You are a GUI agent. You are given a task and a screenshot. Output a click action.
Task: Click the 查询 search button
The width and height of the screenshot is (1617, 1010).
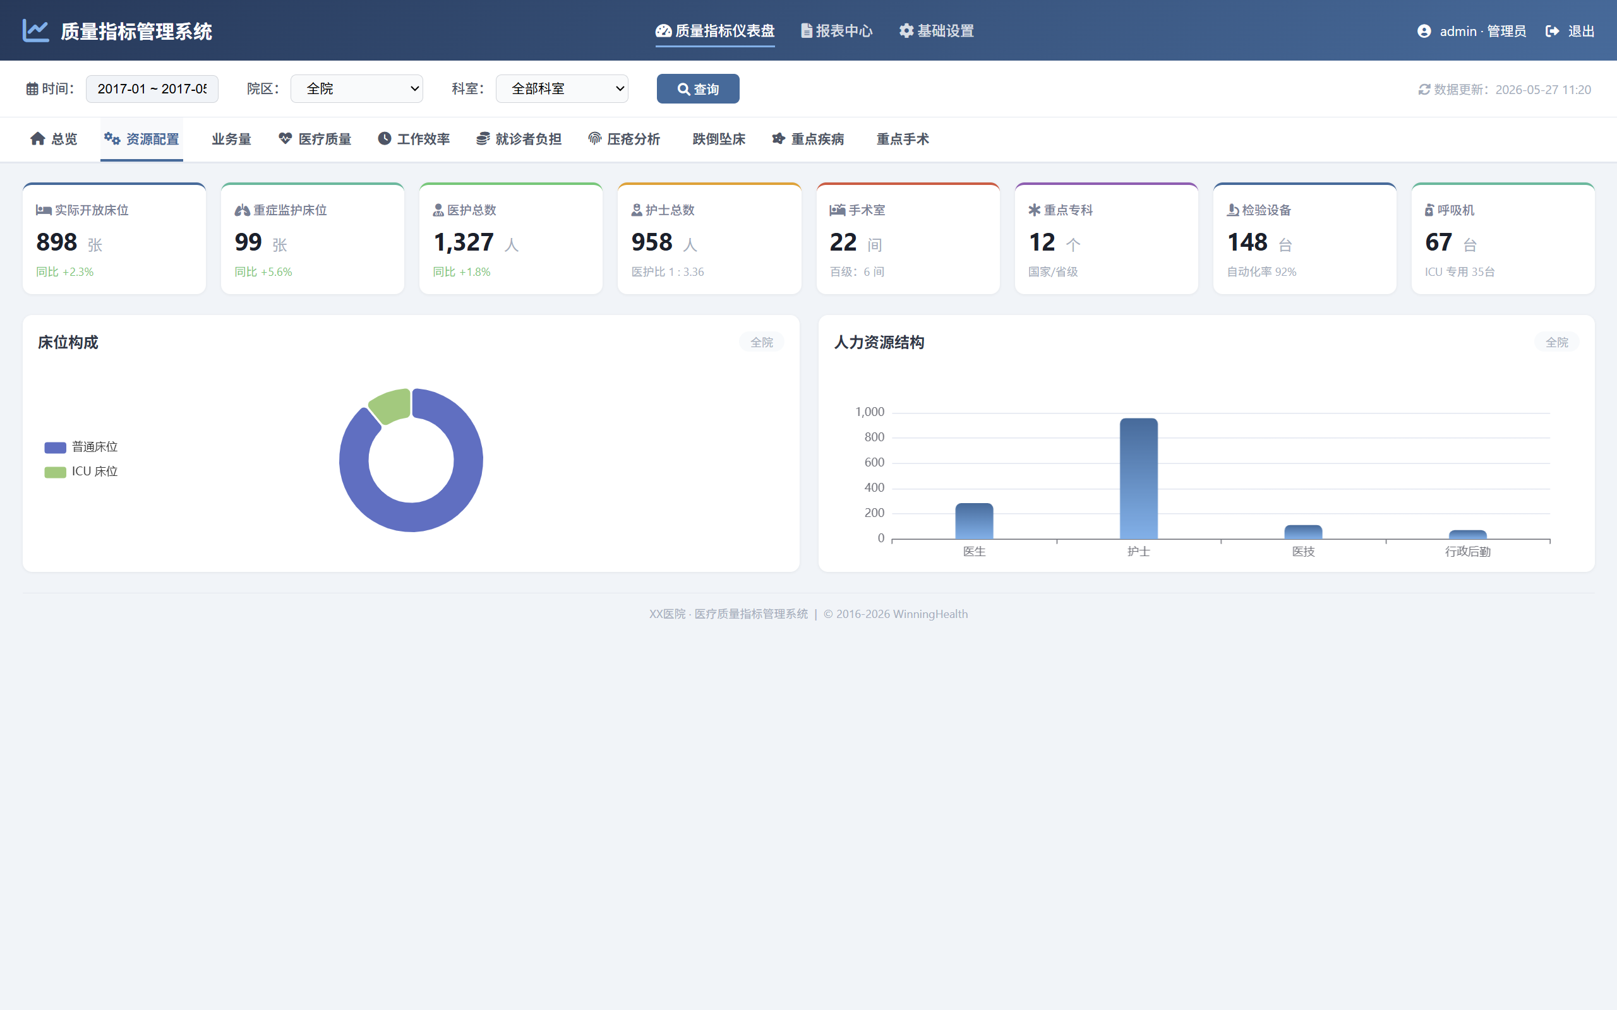click(x=698, y=89)
